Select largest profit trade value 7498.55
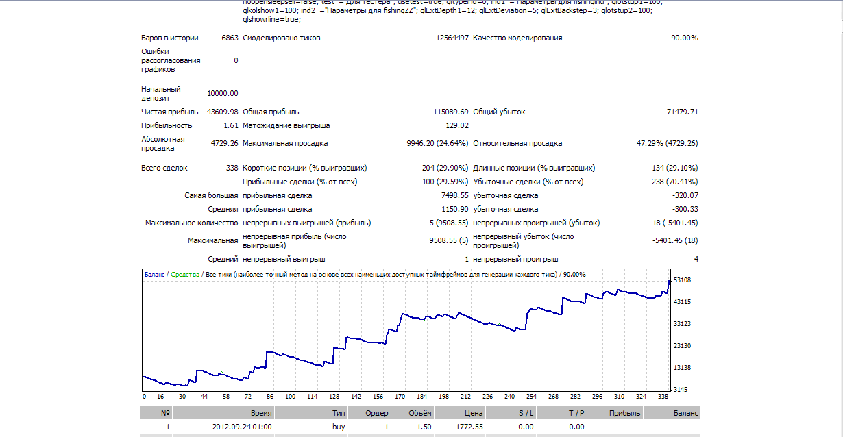 tap(455, 195)
